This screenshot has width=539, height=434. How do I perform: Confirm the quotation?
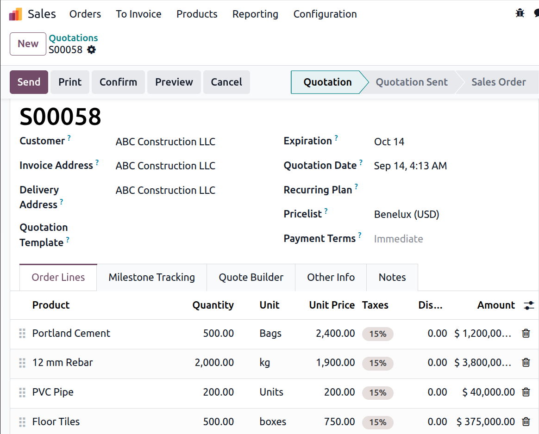[118, 82]
